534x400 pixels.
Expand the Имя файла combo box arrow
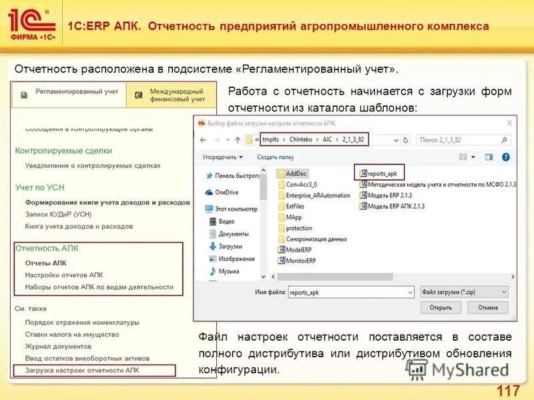410,292
